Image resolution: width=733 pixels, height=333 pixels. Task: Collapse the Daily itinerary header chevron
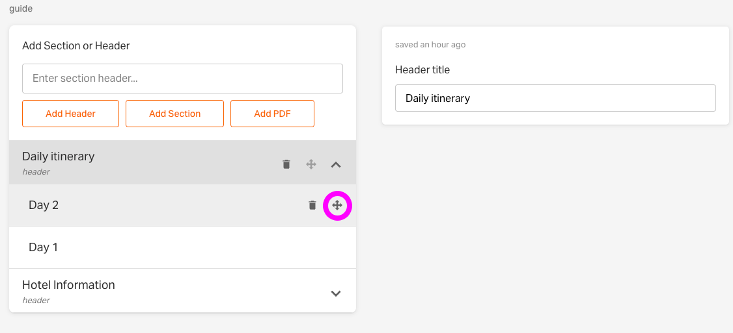(x=336, y=165)
